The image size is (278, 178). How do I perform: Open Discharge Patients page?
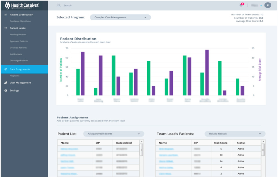(19, 60)
